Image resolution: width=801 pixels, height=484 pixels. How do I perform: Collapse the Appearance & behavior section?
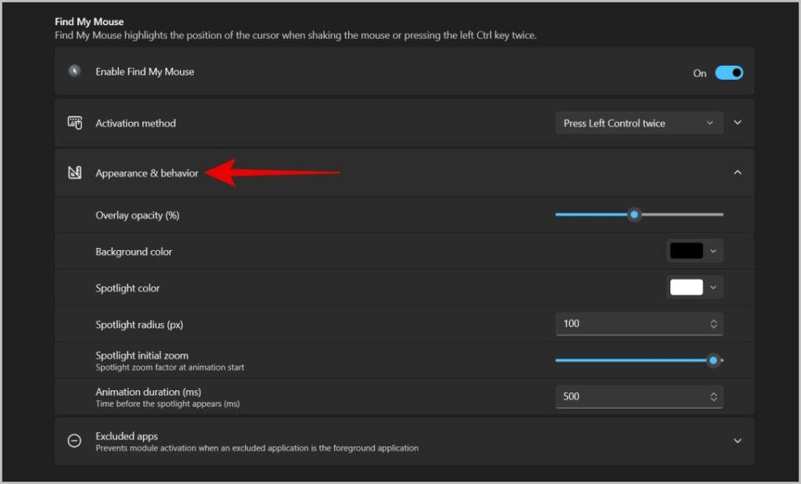tap(737, 173)
